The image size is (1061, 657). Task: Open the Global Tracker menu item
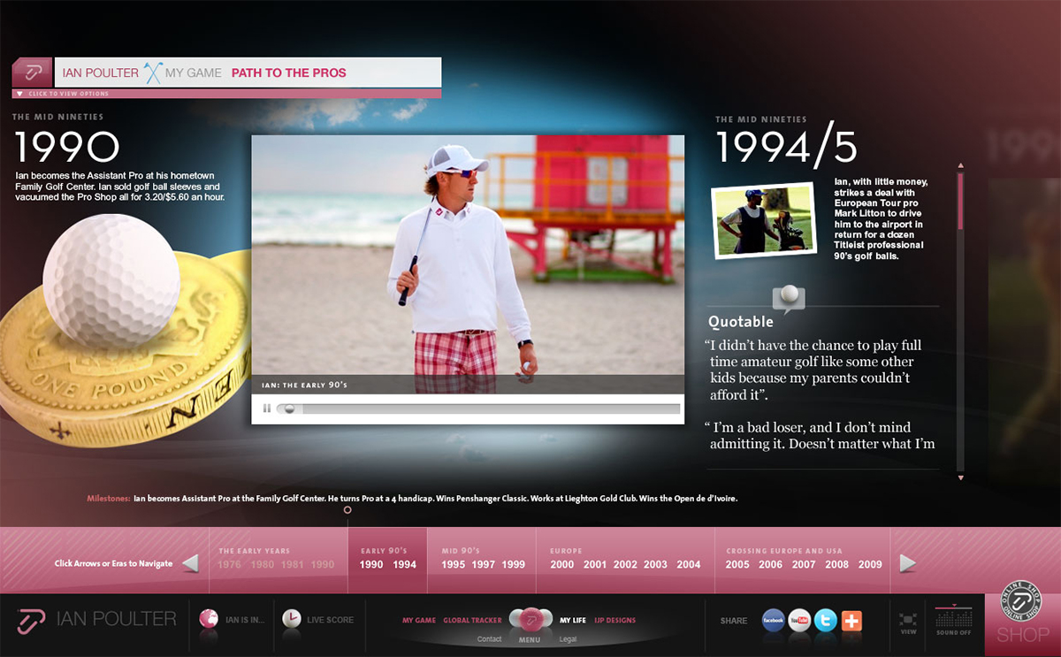click(x=472, y=620)
